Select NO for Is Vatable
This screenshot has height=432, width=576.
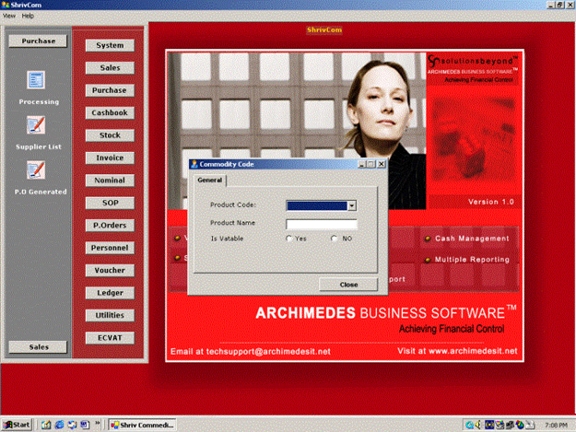point(335,239)
